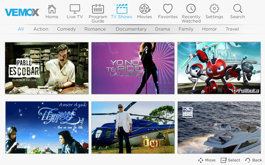Open the Recently Watched clock icon
Image resolution: width=265 pixels, height=165 pixels.
191,9
